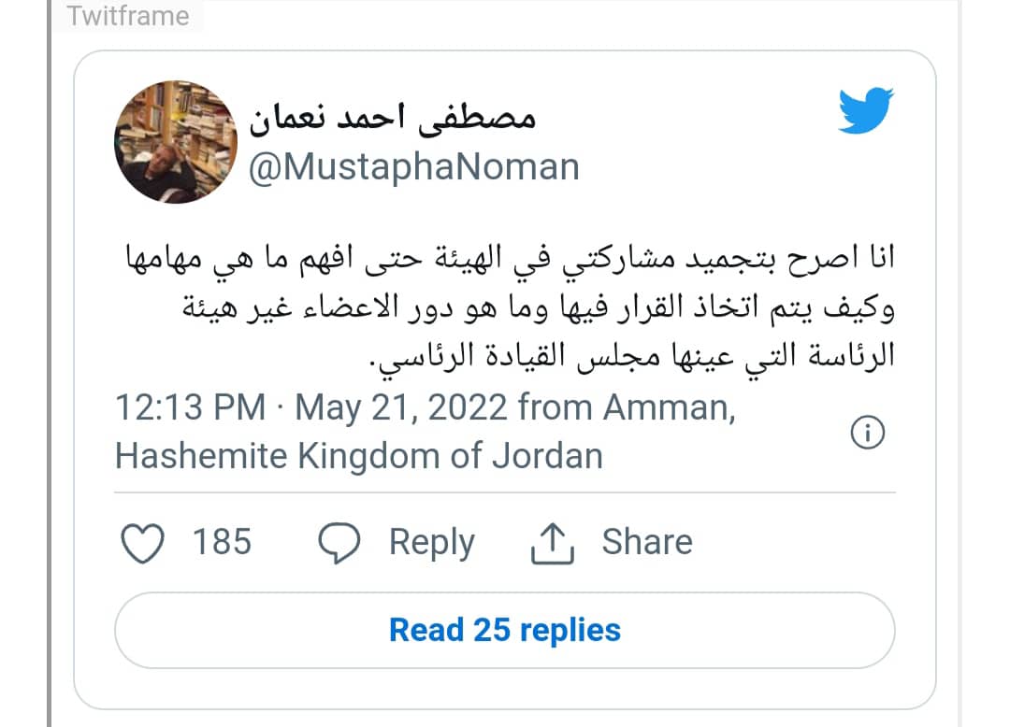Screen dimensions: 1010x727
Task: Click the share upload arrow icon
Action: click(x=551, y=543)
